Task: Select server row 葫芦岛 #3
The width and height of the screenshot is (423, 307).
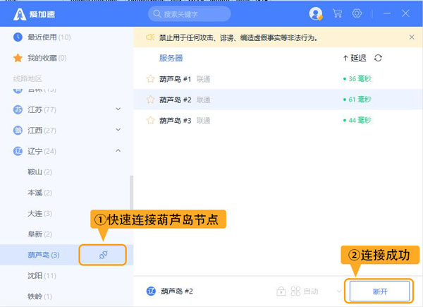Action: point(278,120)
